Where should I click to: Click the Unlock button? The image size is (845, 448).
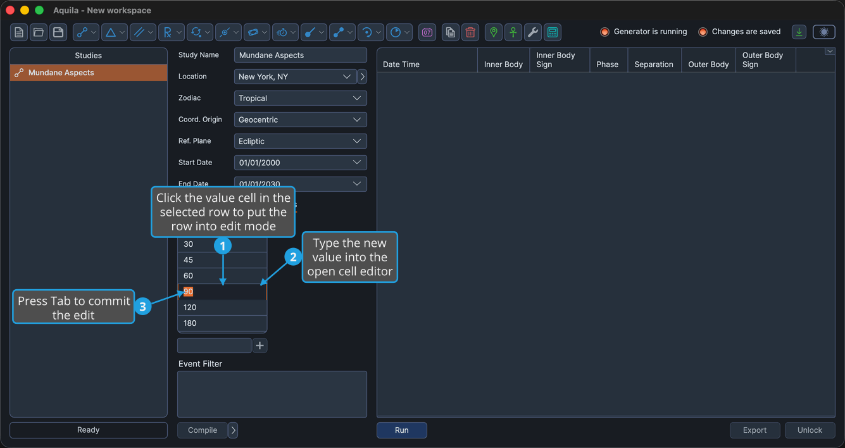click(x=810, y=430)
